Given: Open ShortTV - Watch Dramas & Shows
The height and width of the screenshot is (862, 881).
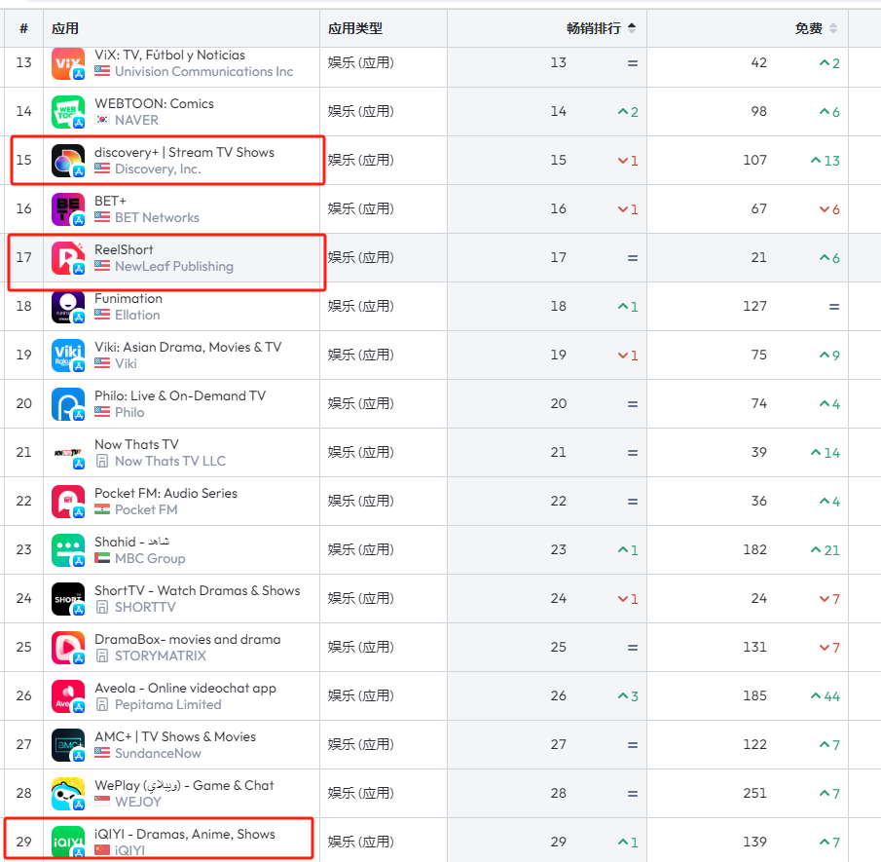Looking at the screenshot, I should [198, 590].
